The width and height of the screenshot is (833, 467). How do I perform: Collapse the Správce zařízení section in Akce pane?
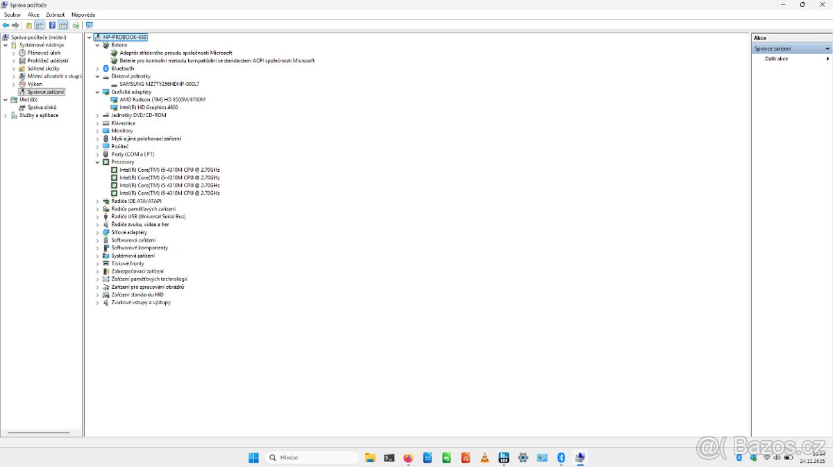[x=827, y=49]
